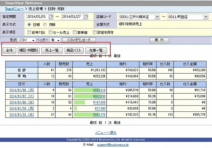Click 次 in the top pager

[109, 56]
